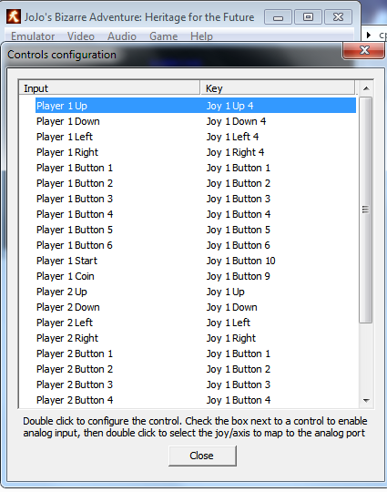Image resolution: width=387 pixels, height=492 pixels.
Task: Open the Help menu
Action: tap(201, 36)
